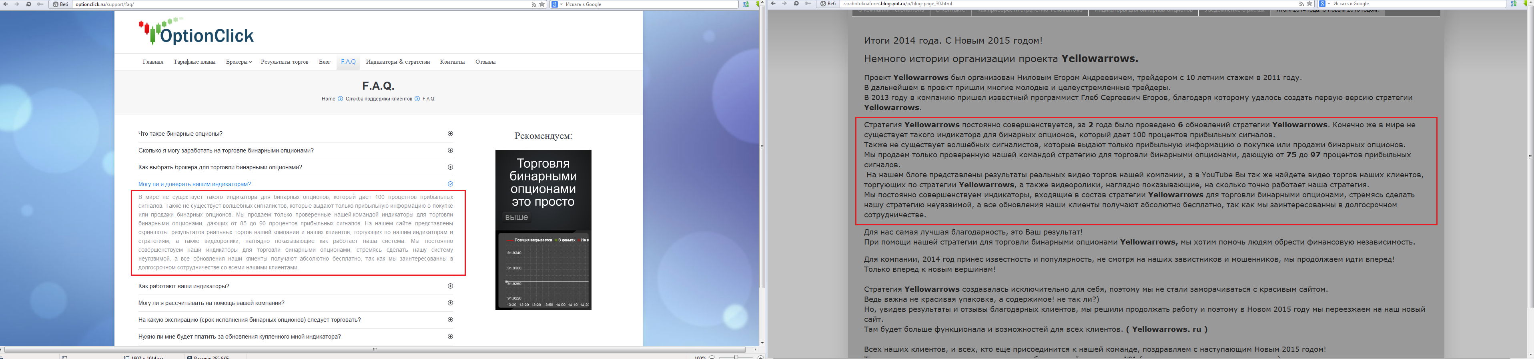This screenshot has height=359, width=1534.
Task: Click 'Могу ли я доверять вашим индикаторам?' heading
Action: 195,185
